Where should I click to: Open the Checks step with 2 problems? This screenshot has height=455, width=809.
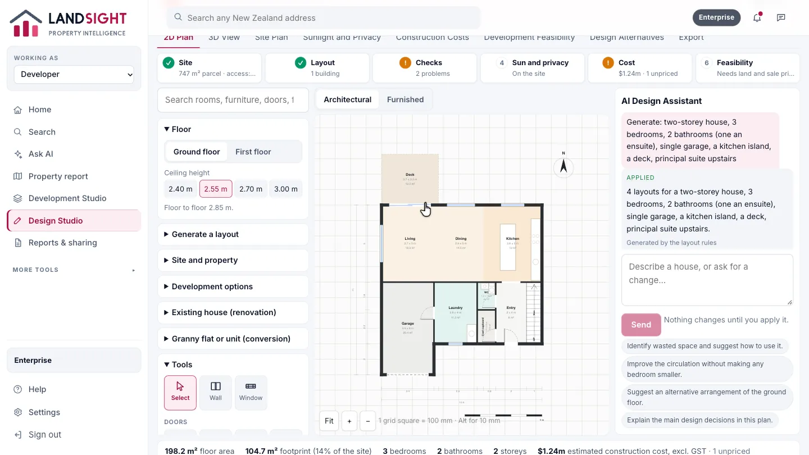tap(425, 69)
